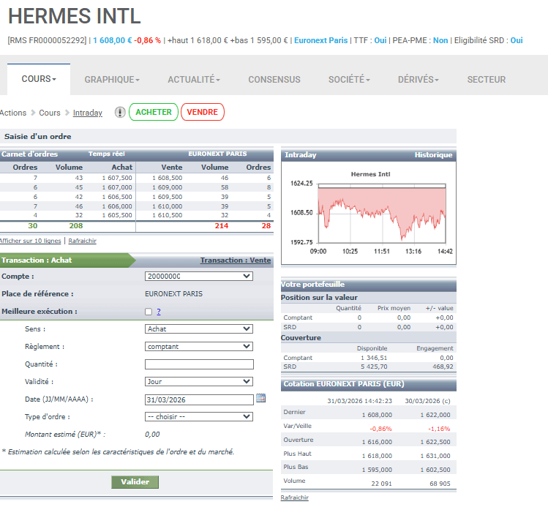Open the Historique chart view
The width and height of the screenshot is (548, 507).
433,155
